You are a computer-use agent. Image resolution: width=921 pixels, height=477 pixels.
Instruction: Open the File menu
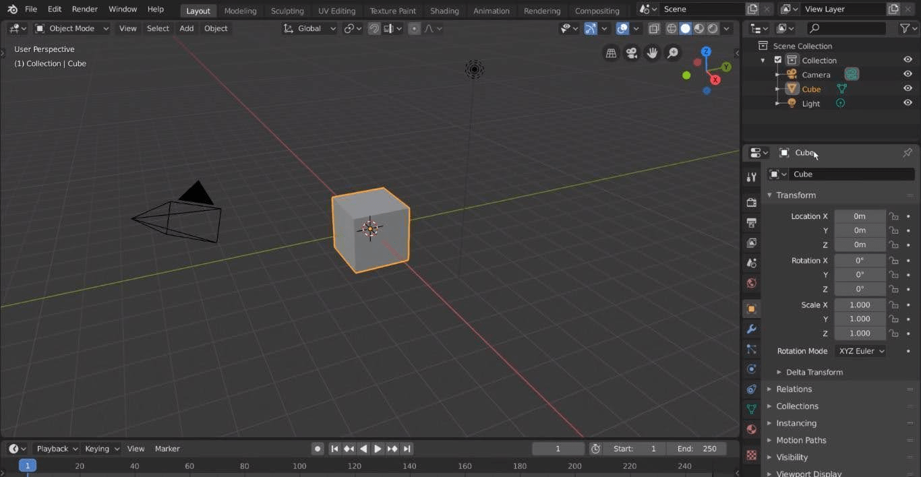(31, 9)
